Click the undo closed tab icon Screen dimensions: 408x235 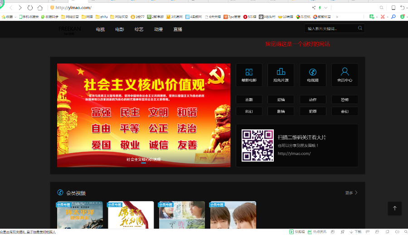tap(403, 8)
